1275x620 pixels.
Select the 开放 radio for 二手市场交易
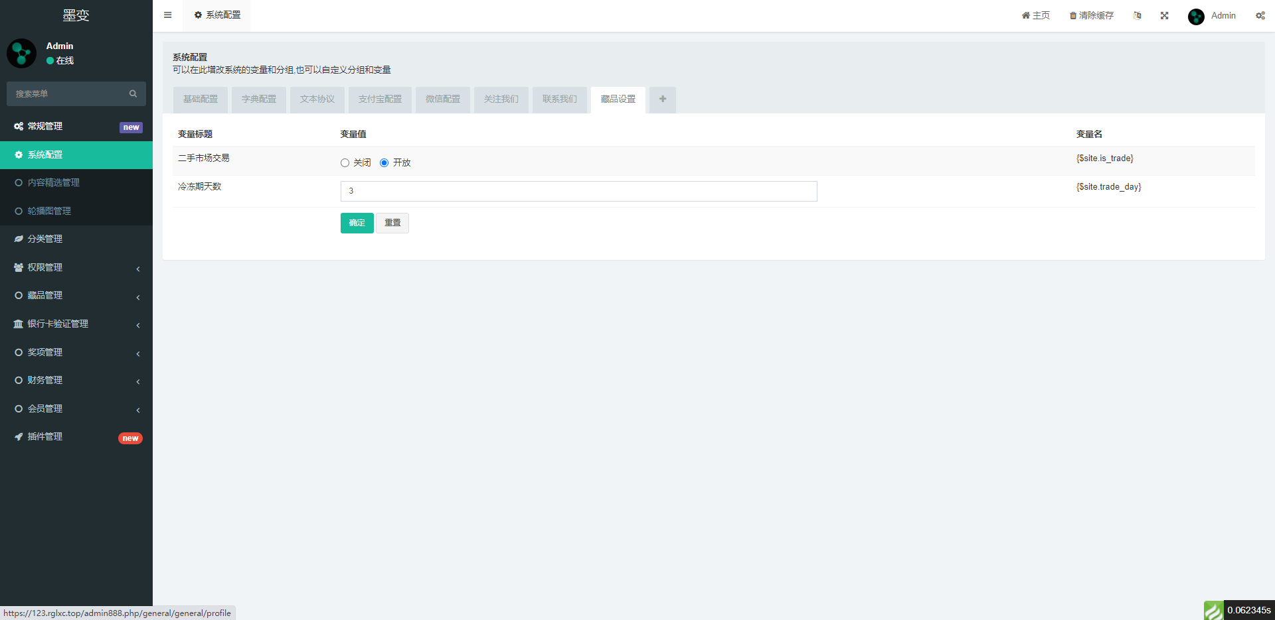384,163
